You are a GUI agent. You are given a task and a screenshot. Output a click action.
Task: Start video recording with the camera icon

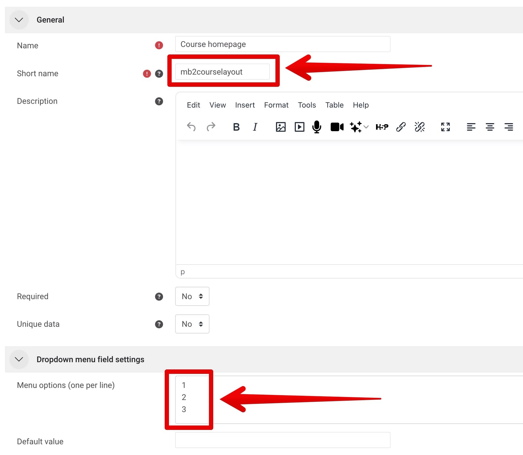click(337, 127)
